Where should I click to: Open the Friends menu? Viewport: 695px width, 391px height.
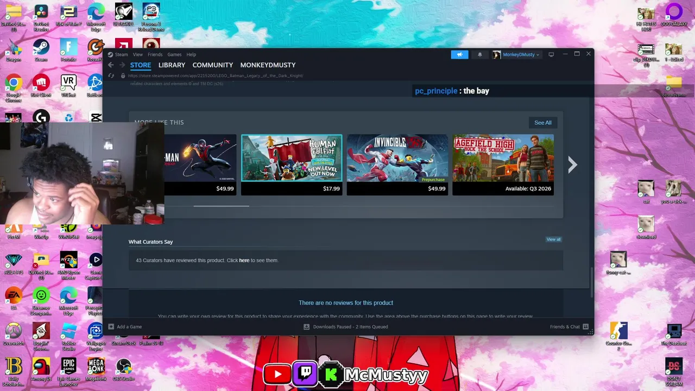155,54
